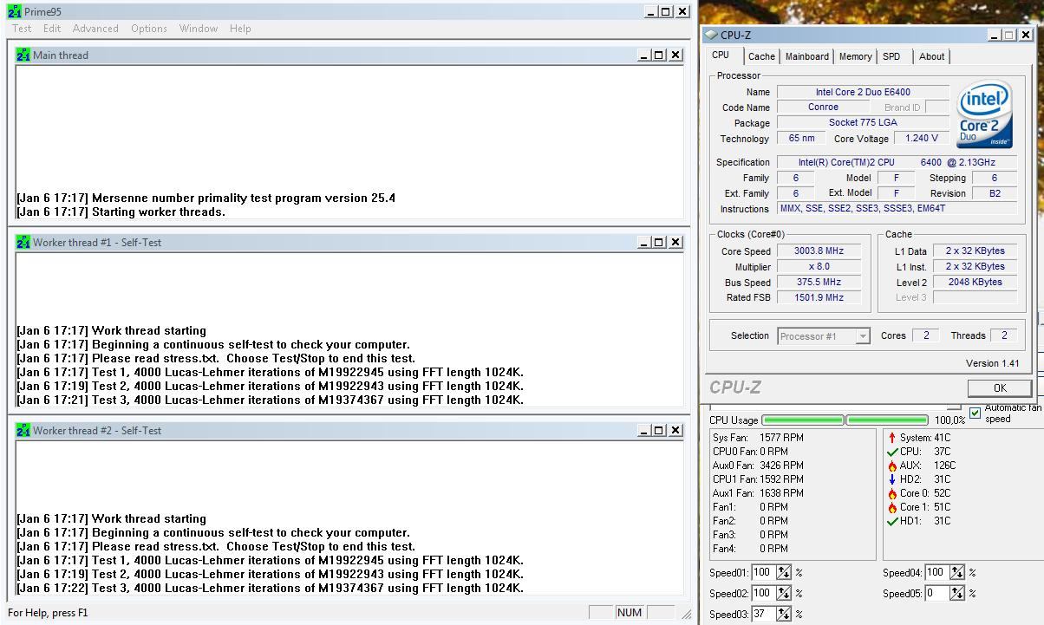Click the Speed05 value field showing 0

(936, 593)
